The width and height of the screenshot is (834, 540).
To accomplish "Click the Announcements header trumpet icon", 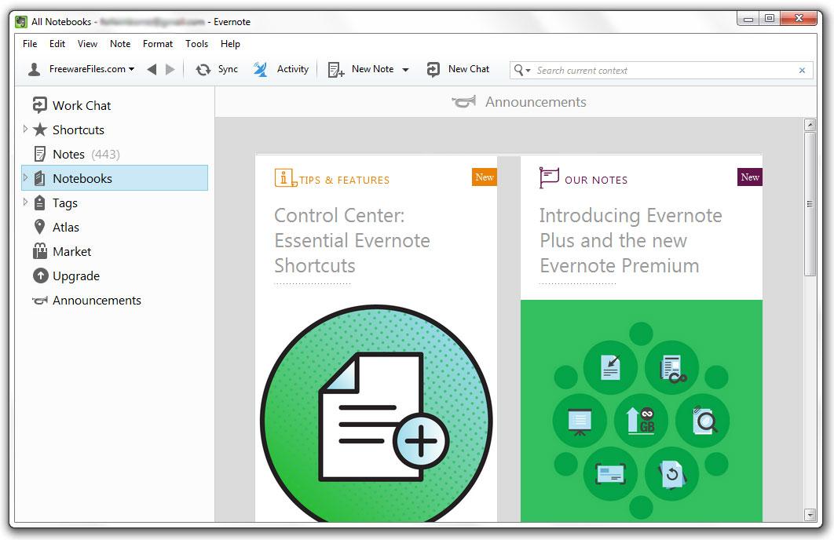I will (464, 101).
